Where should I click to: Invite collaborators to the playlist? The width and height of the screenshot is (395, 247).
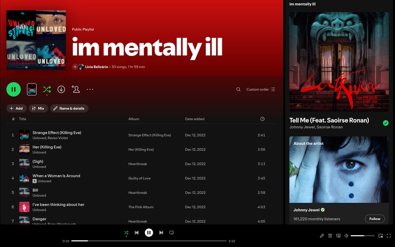76,89
